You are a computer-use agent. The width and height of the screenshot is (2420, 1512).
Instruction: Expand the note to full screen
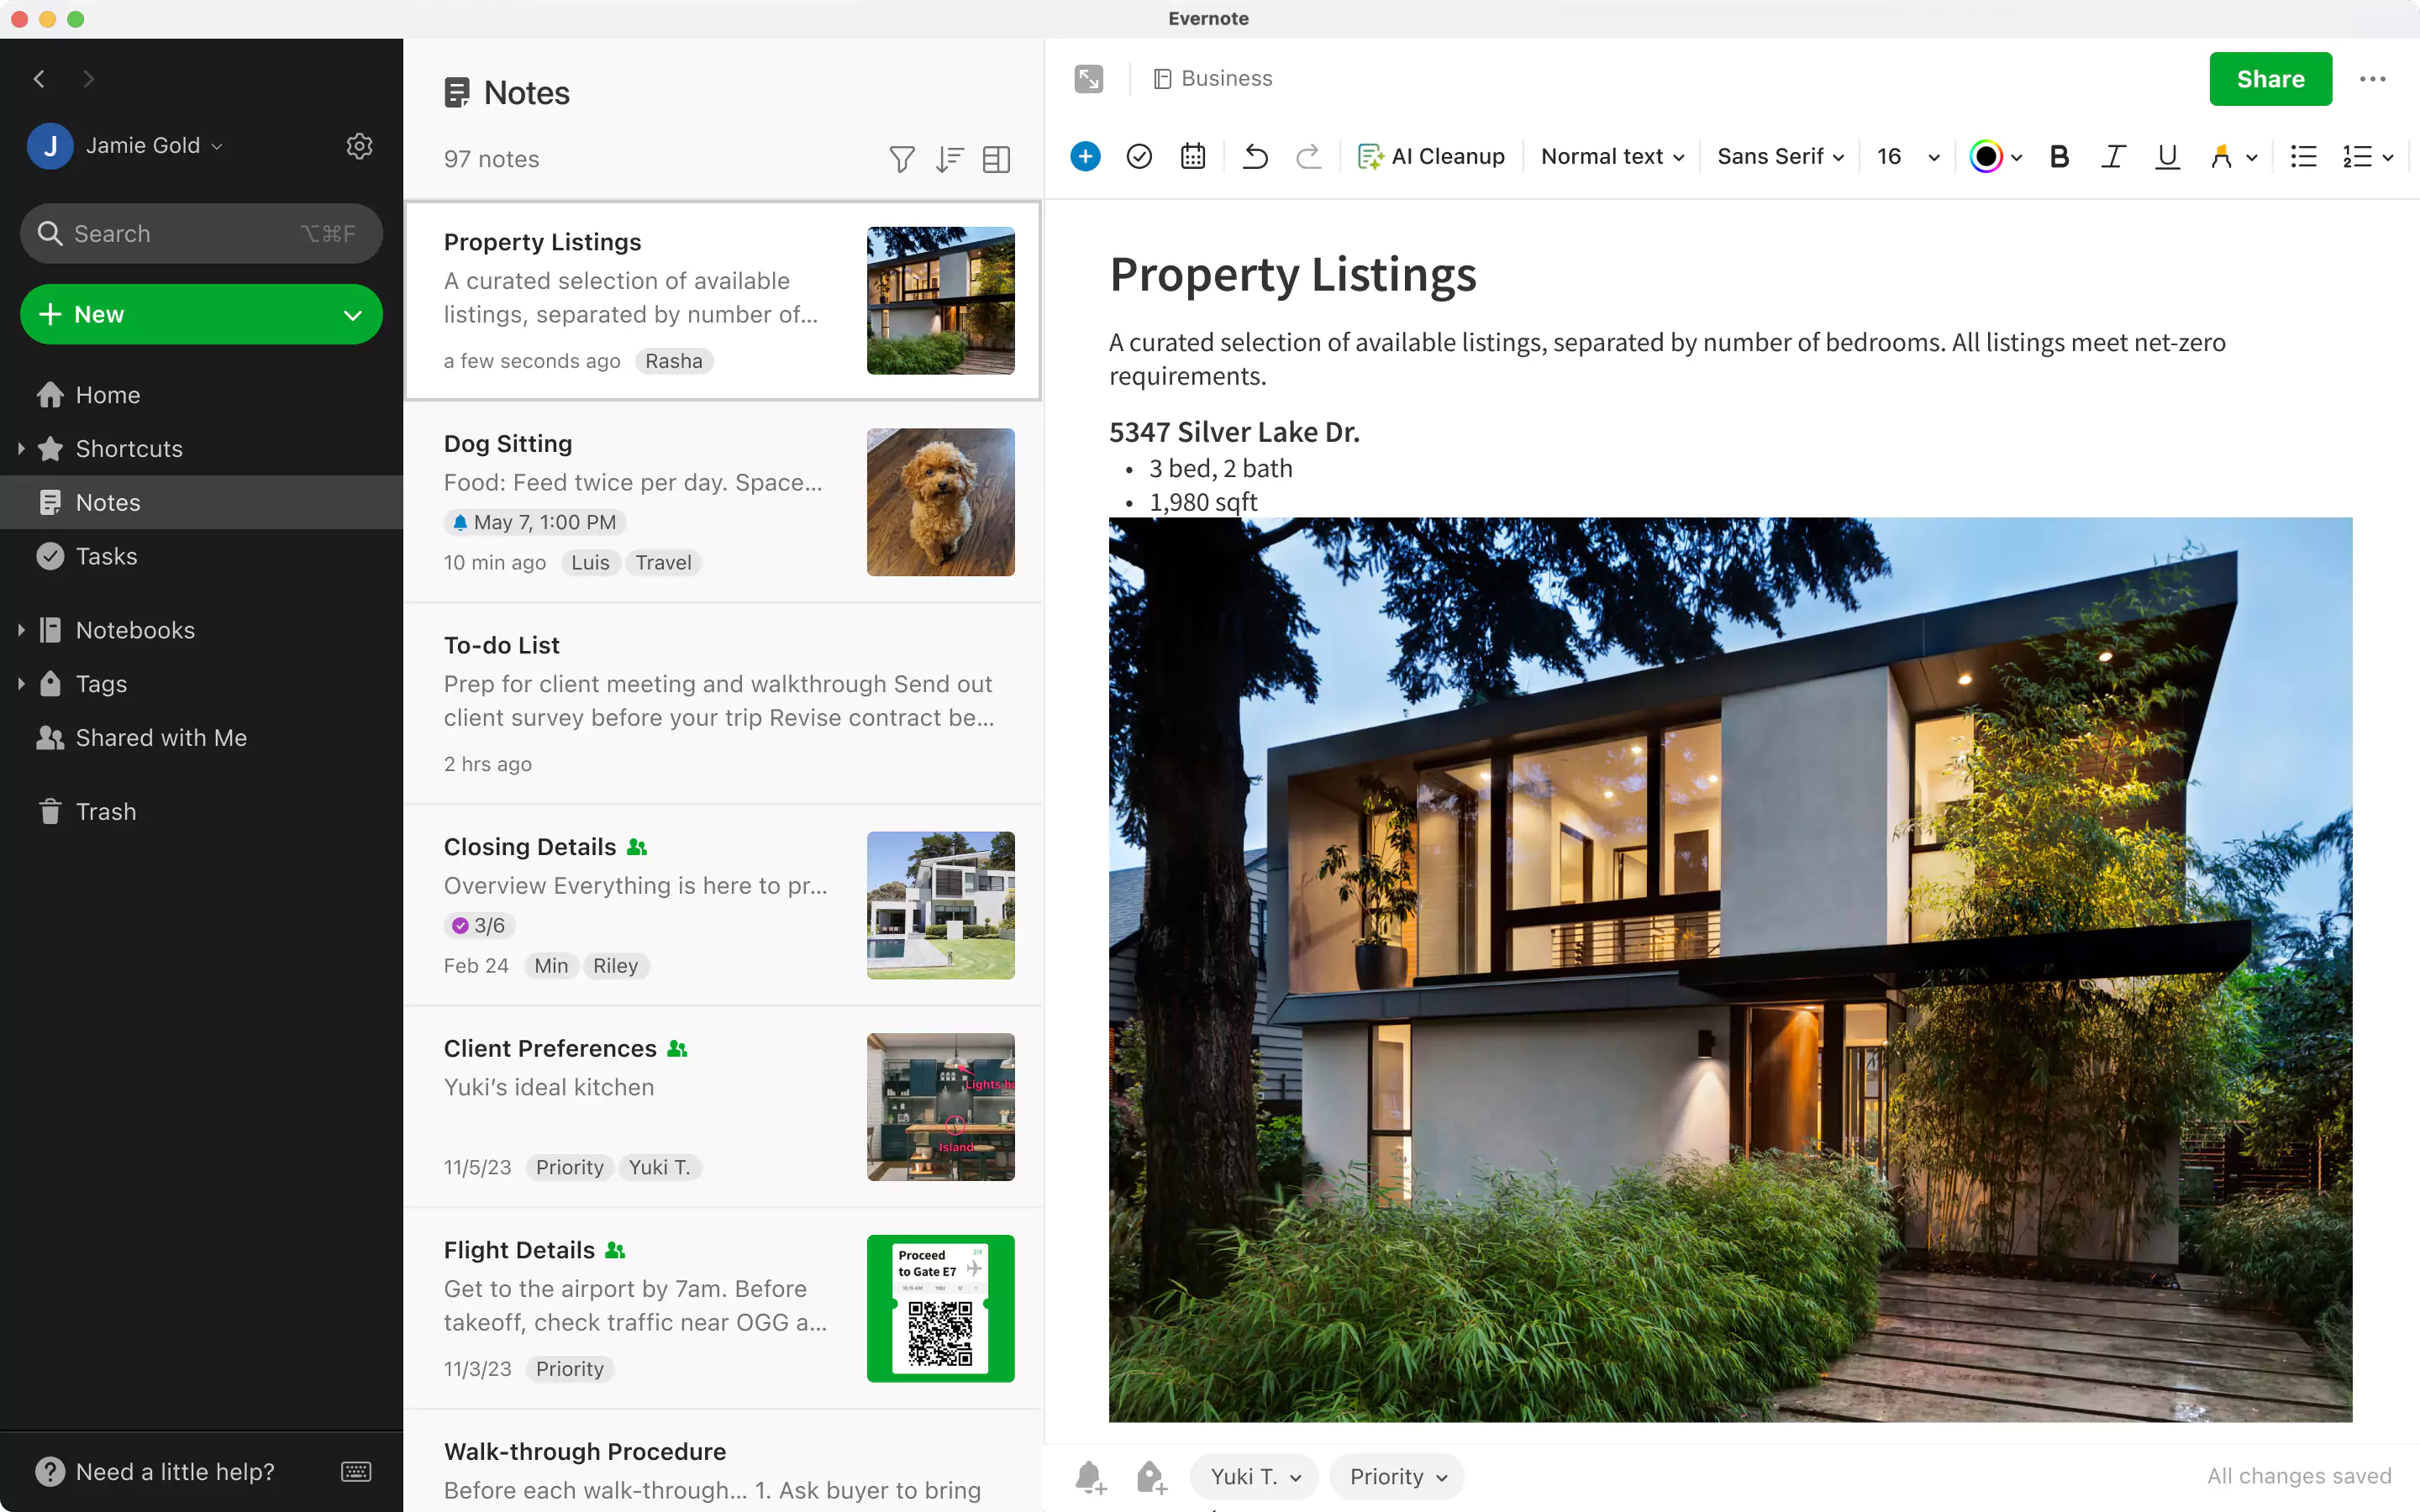coord(1088,79)
